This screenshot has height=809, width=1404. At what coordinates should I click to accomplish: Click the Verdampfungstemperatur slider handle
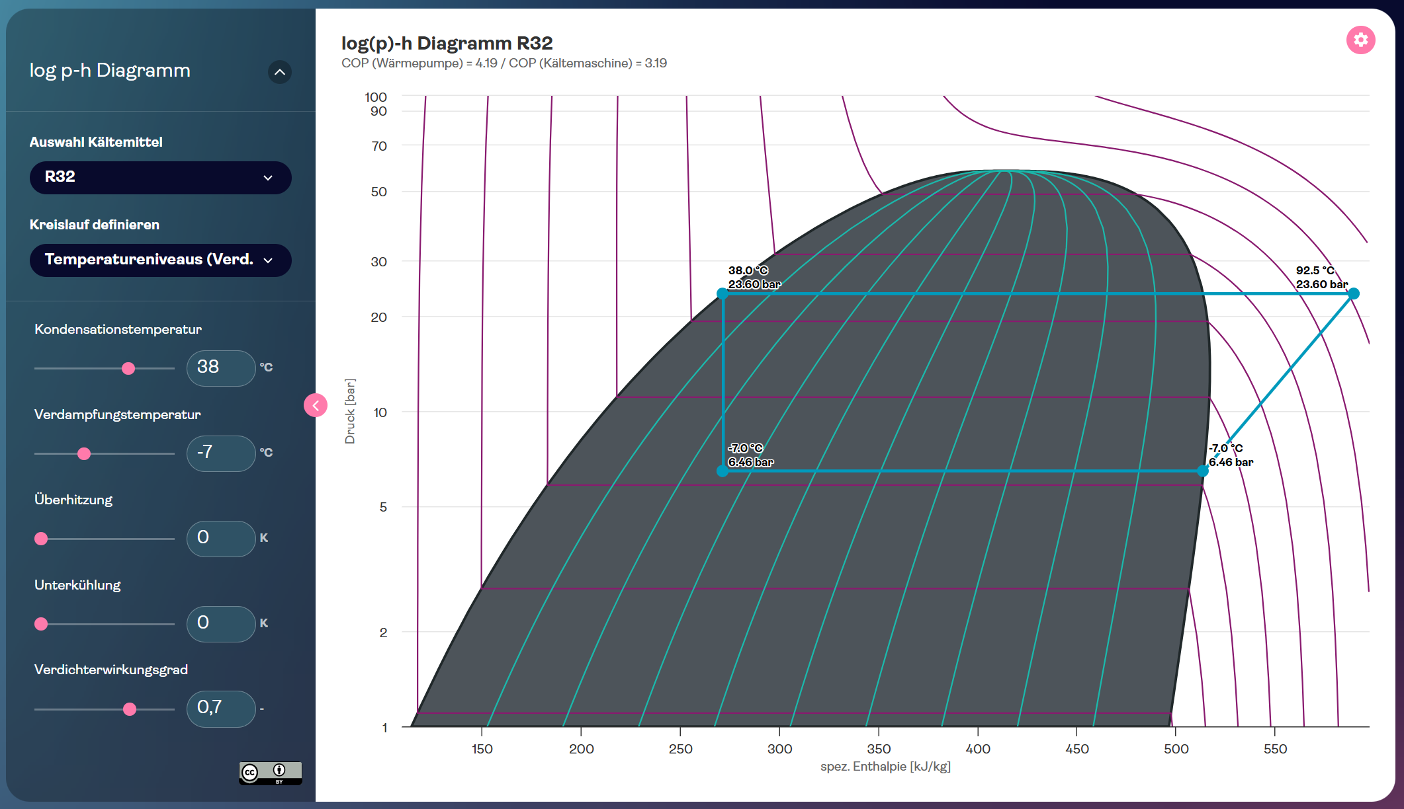[84, 453]
